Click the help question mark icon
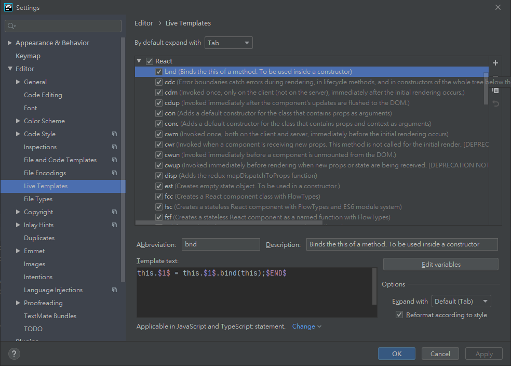511x366 pixels. pos(14,354)
